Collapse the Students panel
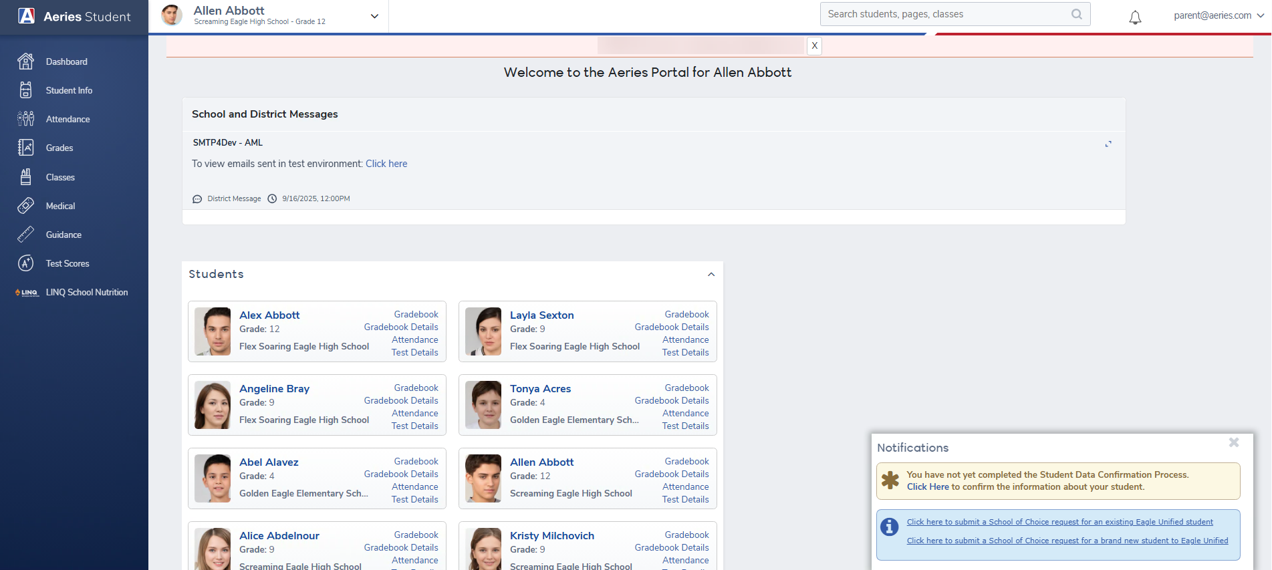Screen dimensions: 1272x570 tap(711, 275)
